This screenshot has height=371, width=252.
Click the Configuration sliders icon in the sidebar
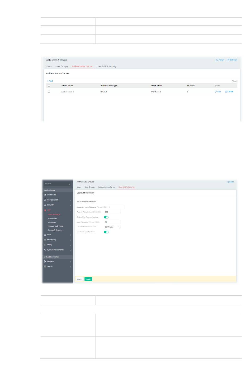[45, 200]
